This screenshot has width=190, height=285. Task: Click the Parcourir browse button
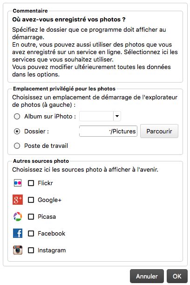(159, 131)
